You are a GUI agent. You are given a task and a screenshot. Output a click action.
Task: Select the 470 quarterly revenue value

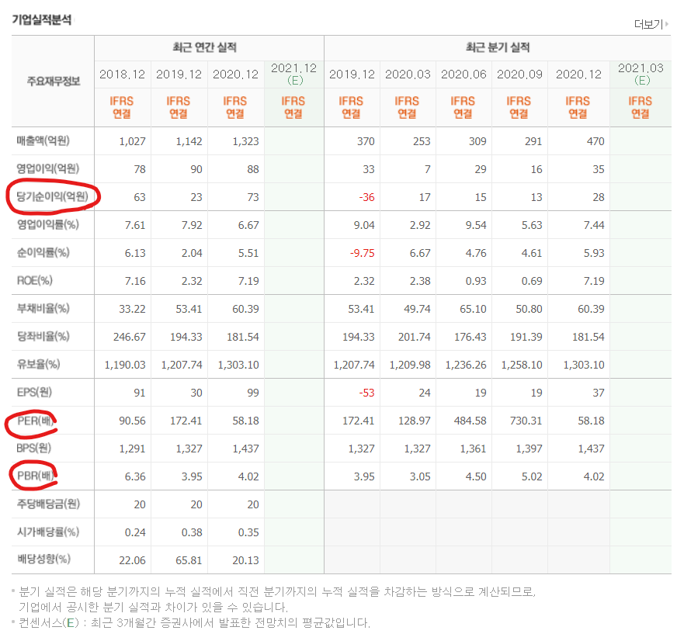(595, 141)
